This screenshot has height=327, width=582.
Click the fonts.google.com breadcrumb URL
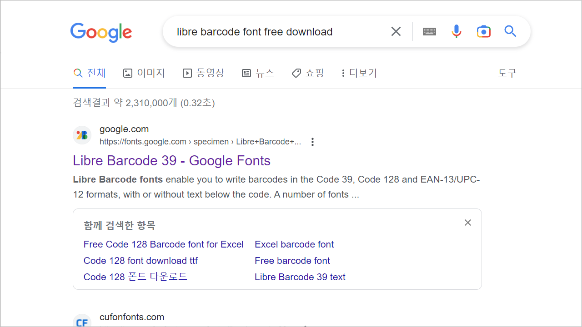[x=200, y=142]
